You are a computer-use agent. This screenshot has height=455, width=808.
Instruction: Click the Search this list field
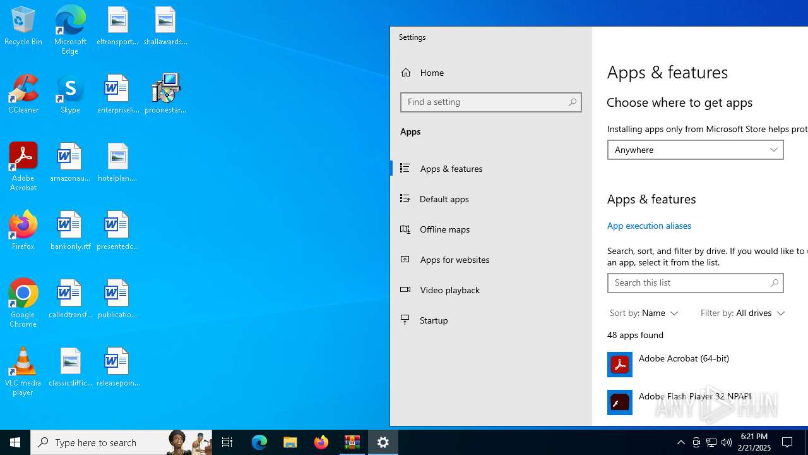point(696,283)
